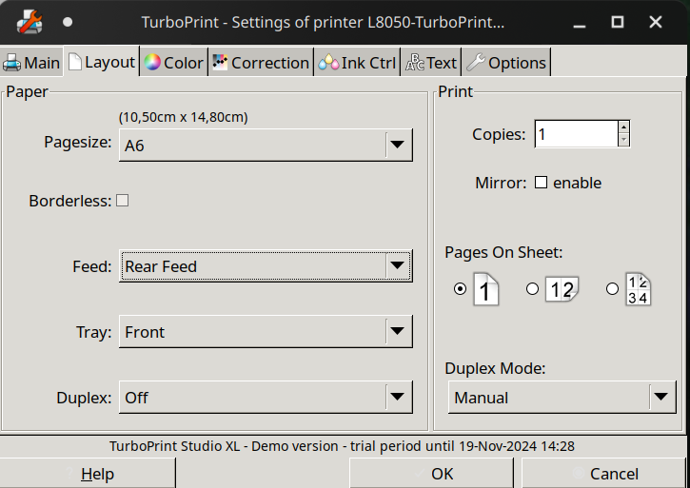690x488 pixels.
Task: Enable the Borderless checkbox
Action: (122, 201)
